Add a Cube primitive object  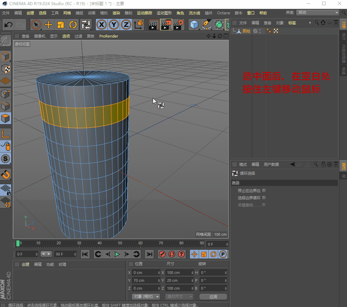click(194, 25)
